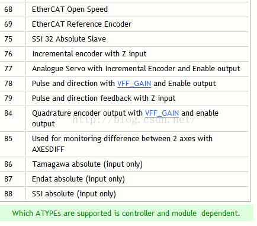Click the green ATYPEs supported note

pos(126,214)
